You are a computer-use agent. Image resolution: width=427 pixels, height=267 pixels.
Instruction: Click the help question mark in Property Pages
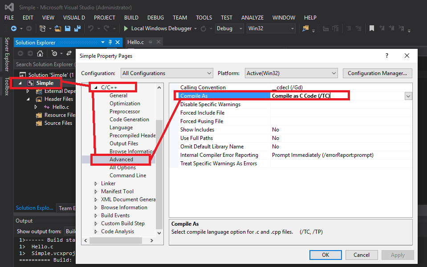(386, 56)
